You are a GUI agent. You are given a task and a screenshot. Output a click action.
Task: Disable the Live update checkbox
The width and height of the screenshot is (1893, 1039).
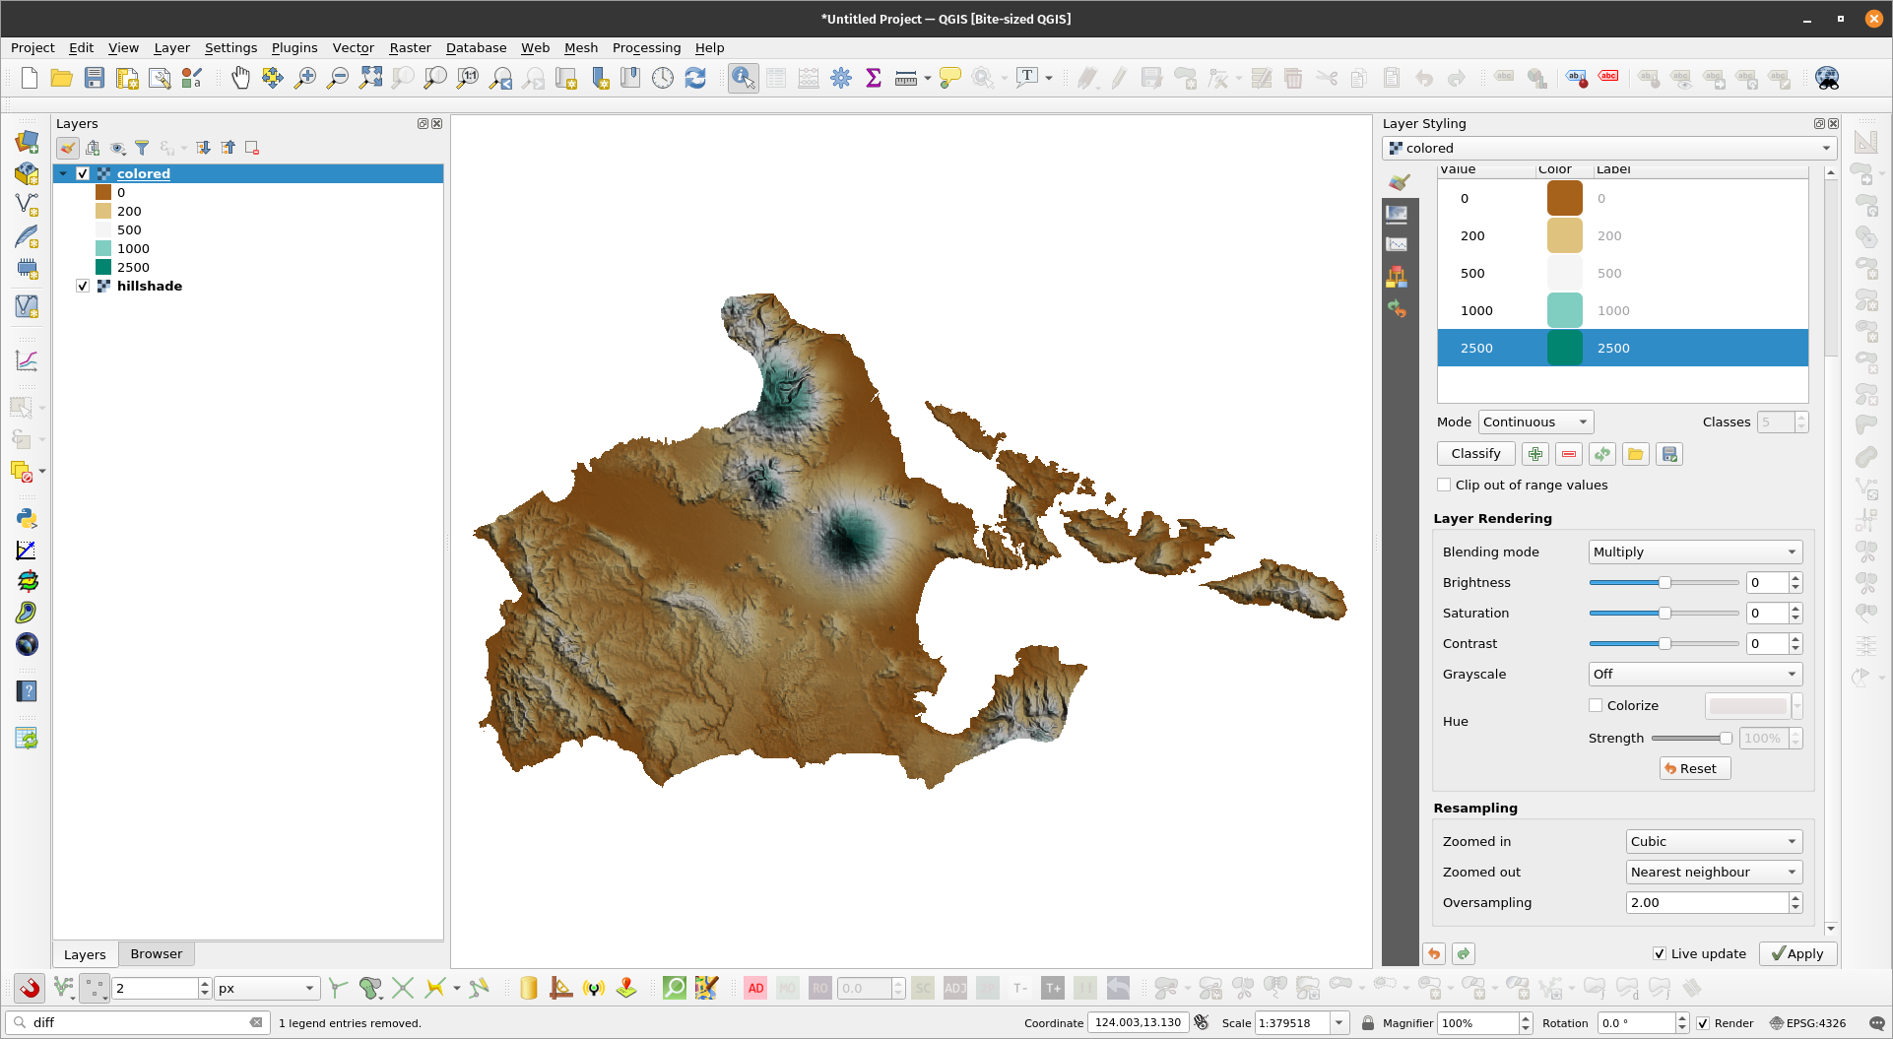(1660, 953)
